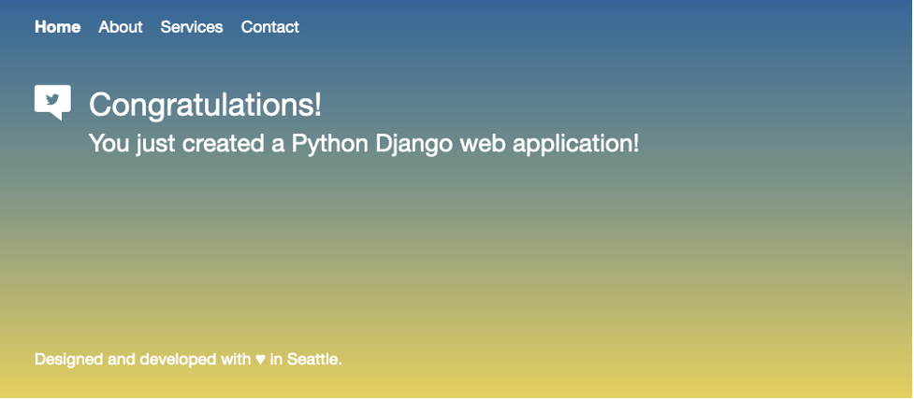Image resolution: width=914 pixels, height=399 pixels.
Task: Click the word in before Seattle
Action: 276,360
